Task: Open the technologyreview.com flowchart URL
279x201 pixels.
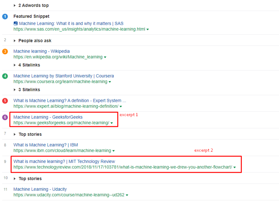Action: tap(123, 167)
